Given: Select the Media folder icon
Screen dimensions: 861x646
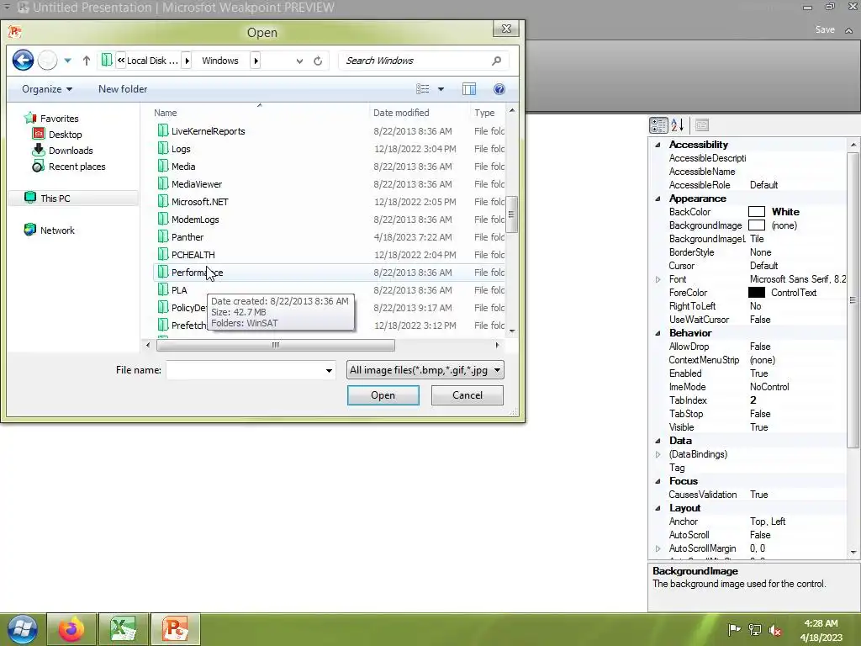Looking at the screenshot, I should tap(162, 166).
